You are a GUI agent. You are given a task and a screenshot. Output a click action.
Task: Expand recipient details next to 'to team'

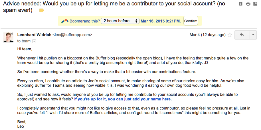point(34,41)
